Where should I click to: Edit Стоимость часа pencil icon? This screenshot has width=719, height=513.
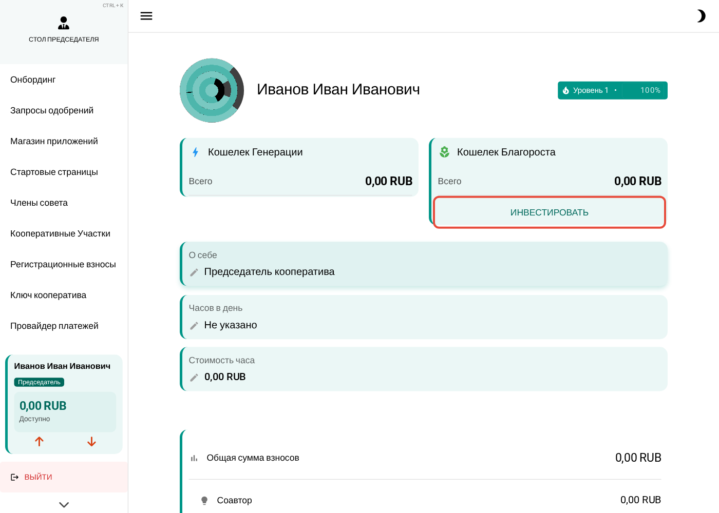194,378
